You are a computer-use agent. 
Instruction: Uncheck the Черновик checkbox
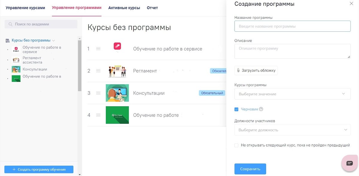pyautogui.click(x=236, y=109)
